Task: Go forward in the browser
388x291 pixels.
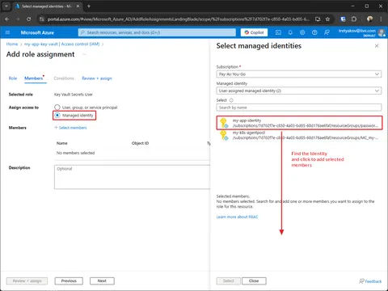Action: pos(18,19)
